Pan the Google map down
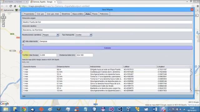This screenshot has height=112, width=200. 3,20
